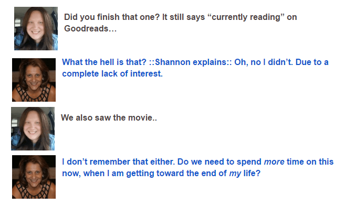The width and height of the screenshot is (354, 205).
Task: Click the word "Goodreads…" in first message
Action: [x=90, y=29]
